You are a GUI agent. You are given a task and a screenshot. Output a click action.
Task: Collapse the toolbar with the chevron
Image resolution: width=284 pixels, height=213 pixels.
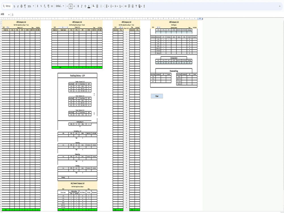point(280,6)
